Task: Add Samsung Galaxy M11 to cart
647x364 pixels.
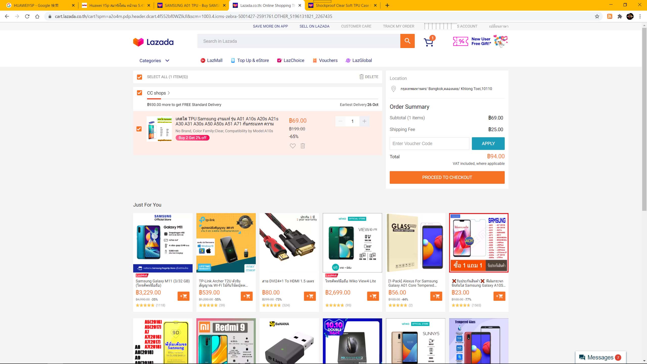Action: click(x=183, y=296)
